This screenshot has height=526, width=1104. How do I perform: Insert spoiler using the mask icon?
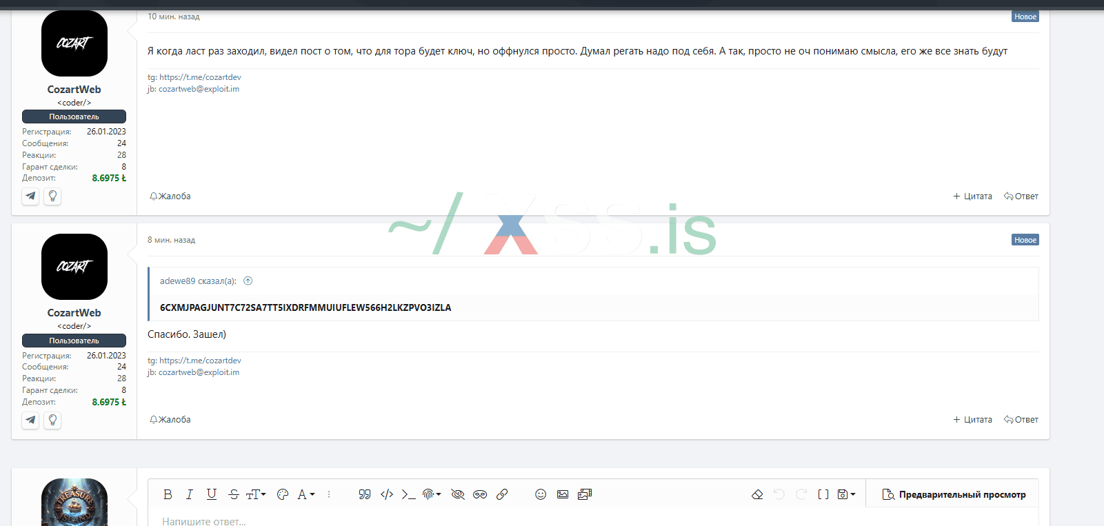pos(480,494)
